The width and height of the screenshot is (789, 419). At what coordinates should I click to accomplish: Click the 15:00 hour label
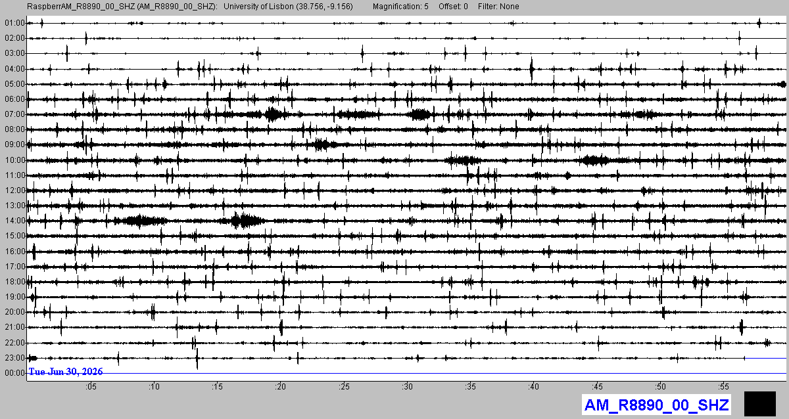(x=14, y=236)
